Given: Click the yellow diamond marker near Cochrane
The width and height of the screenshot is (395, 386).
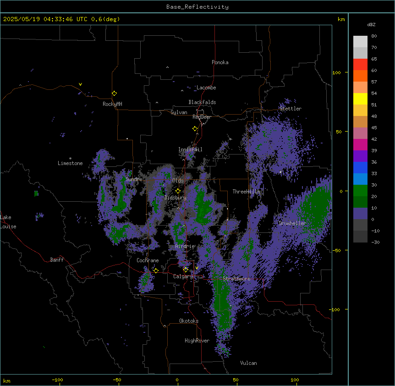Looking at the screenshot, I should (x=156, y=270).
